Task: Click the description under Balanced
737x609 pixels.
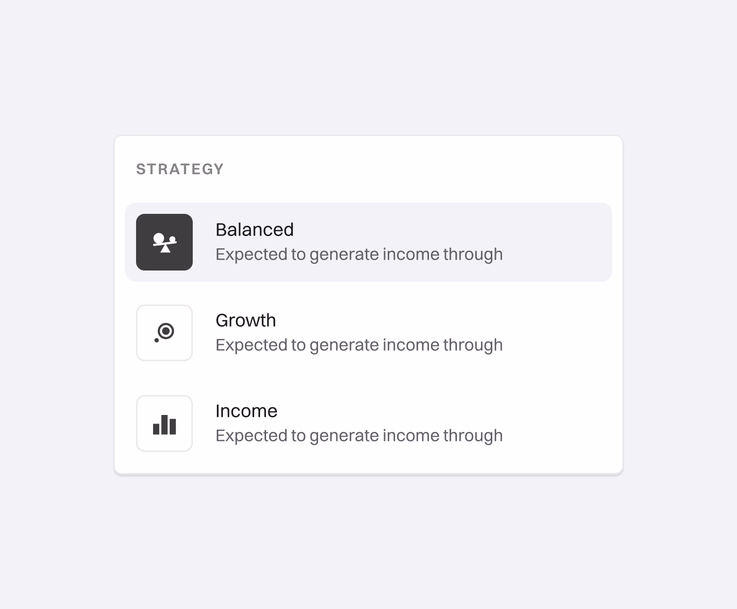Action: (359, 254)
